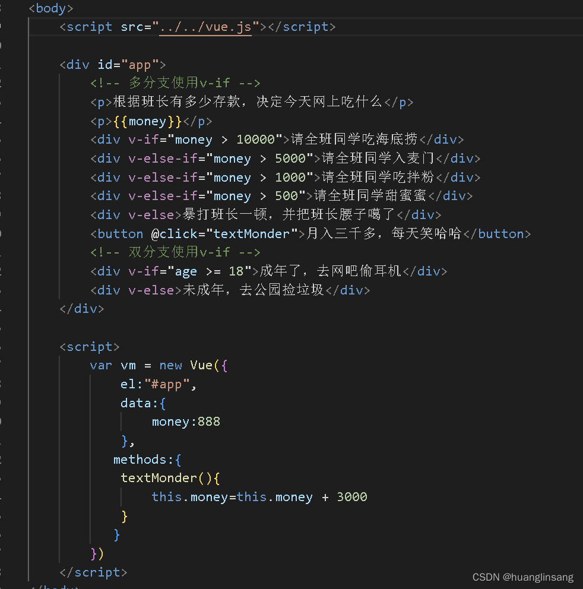This screenshot has height=589, width=583.
Task: Click the v-if="age >= 18" condition
Action: pyautogui.click(x=190, y=271)
